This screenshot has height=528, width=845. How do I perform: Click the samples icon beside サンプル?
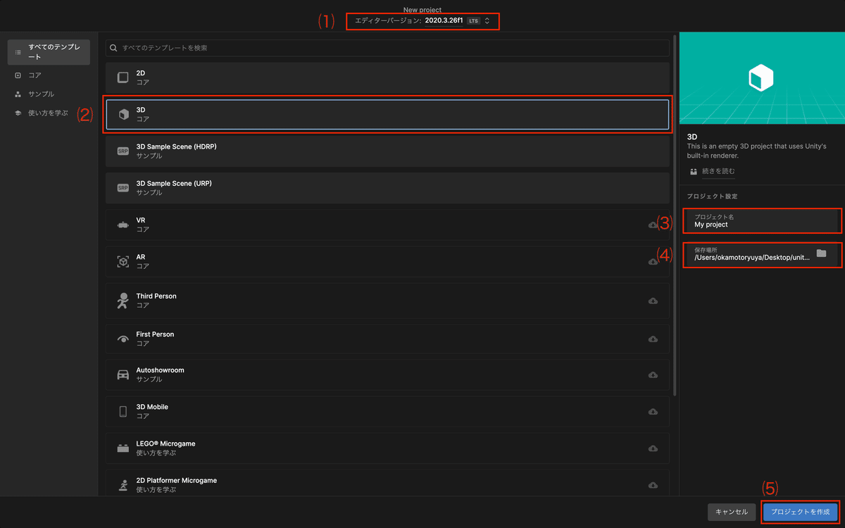(x=18, y=94)
